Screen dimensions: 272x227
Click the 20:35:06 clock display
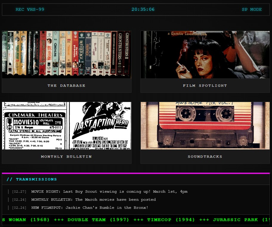pos(143,9)
